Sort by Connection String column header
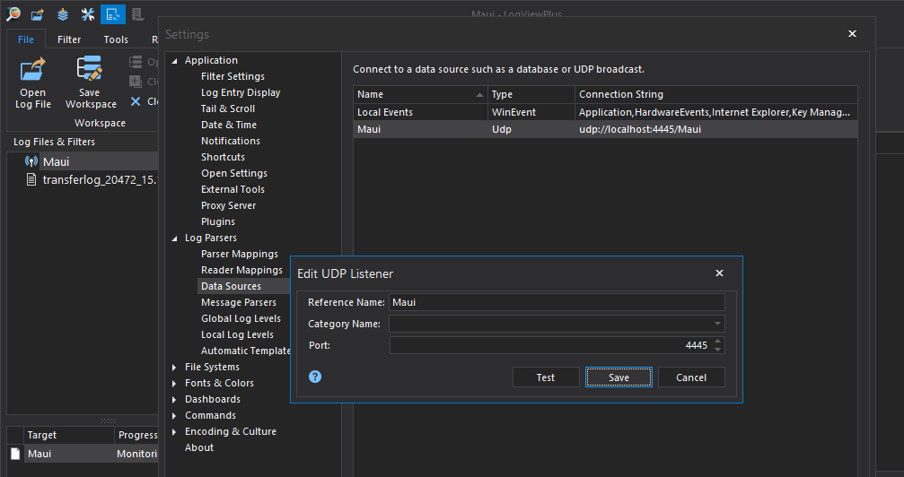This screenshot has height=477, width=904. click(x=716, y=94)
